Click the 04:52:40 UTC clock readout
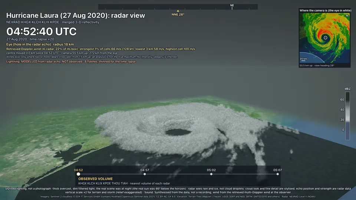 41,31
